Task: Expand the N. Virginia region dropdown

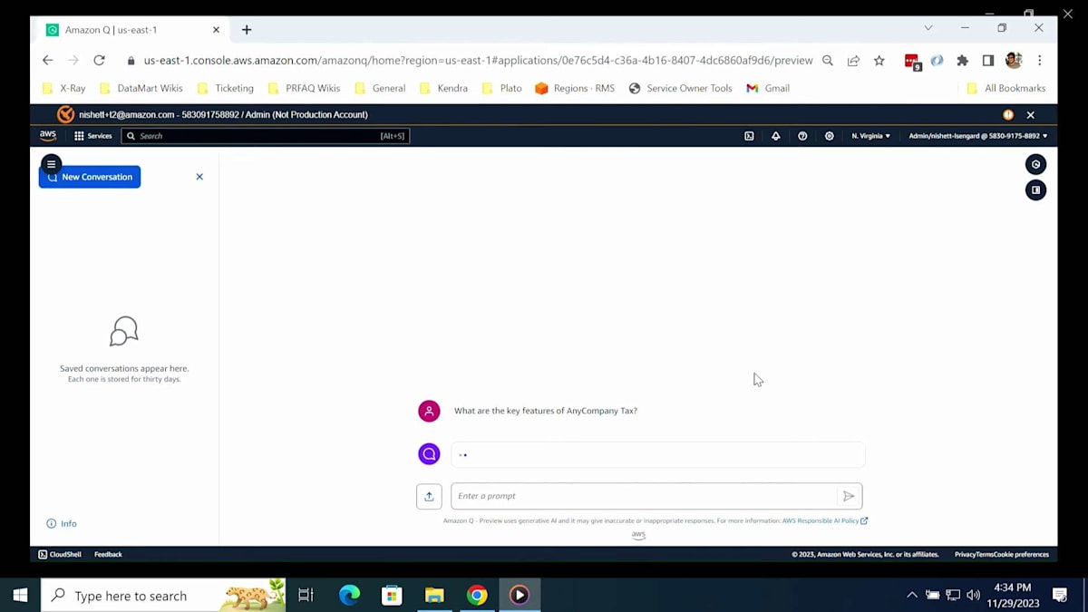Action: (870, 136)
